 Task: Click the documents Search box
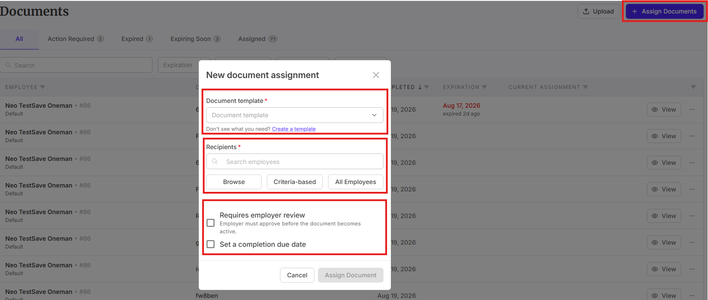(76, 65)
